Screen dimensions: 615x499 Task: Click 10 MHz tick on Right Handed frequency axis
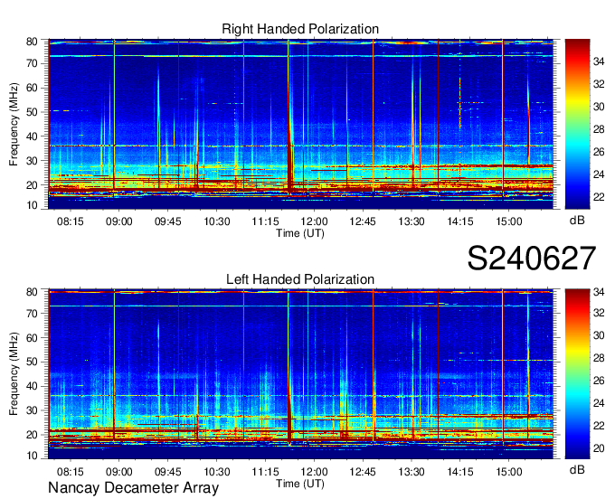pyautogui.click(x=32, y=205)
